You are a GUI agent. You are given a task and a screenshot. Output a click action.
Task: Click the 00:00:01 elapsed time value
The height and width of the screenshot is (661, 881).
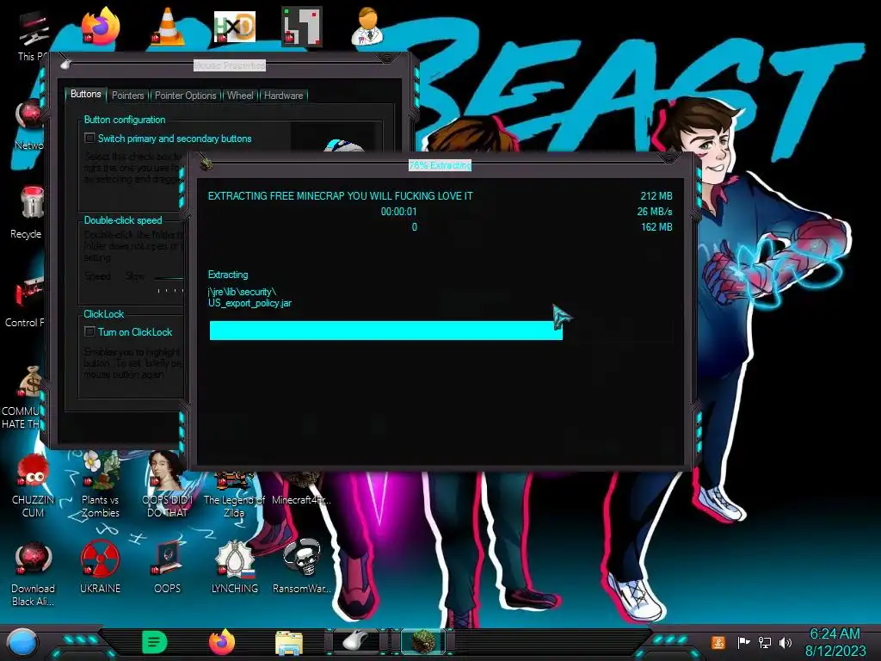(x=399, y=212)
